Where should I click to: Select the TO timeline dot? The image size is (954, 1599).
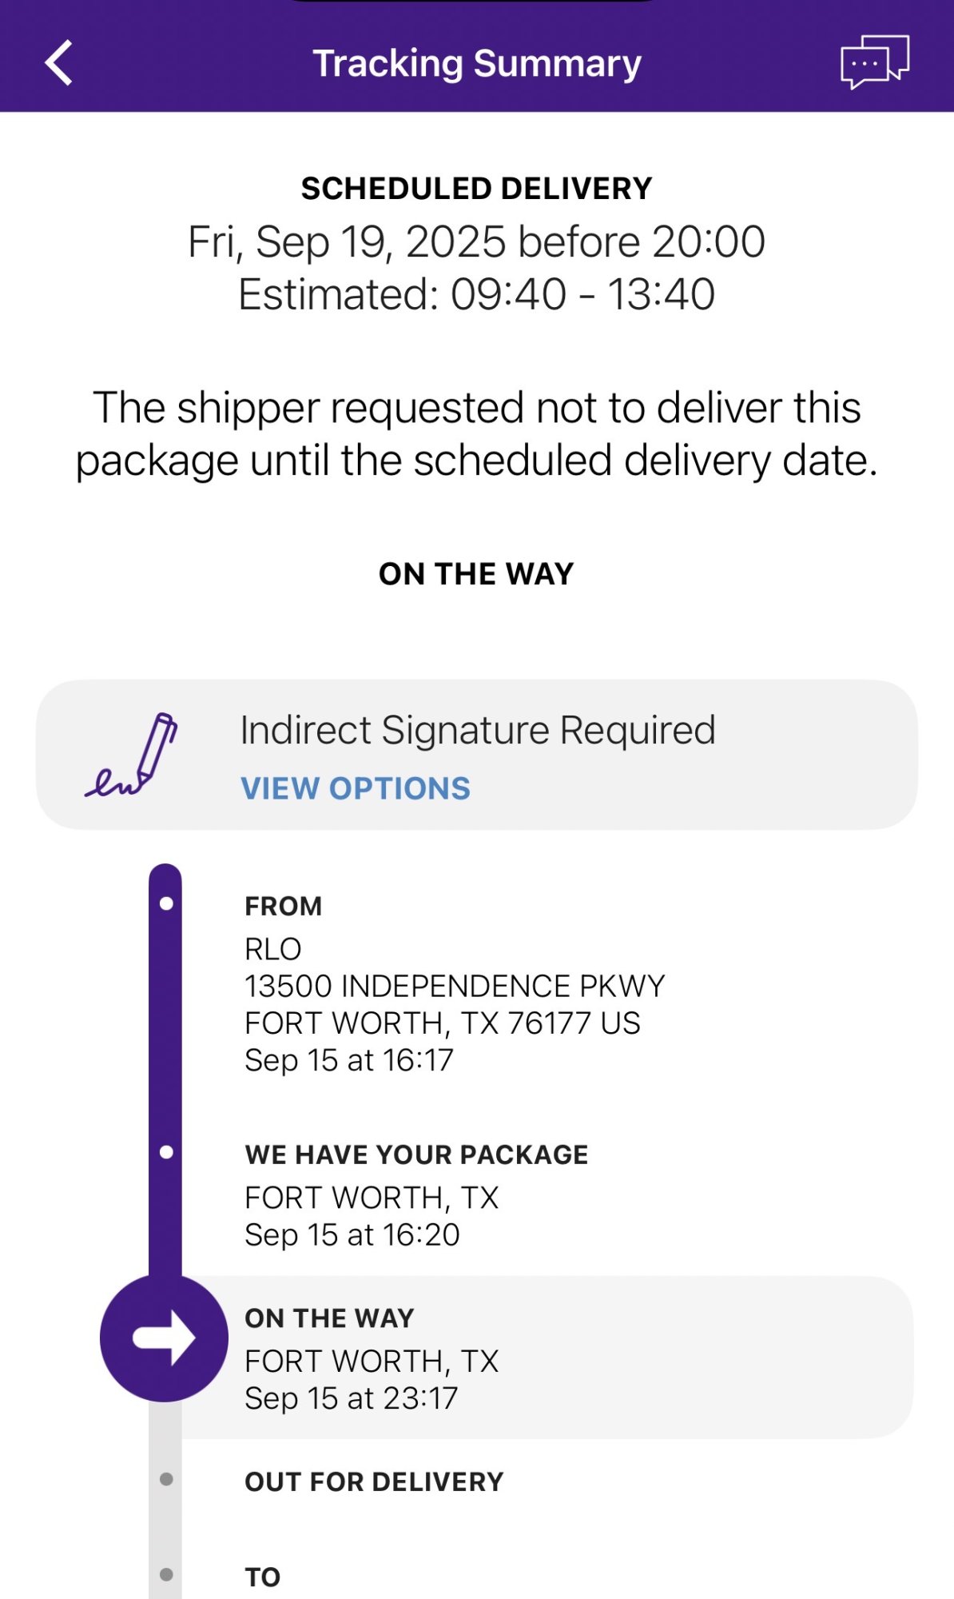click(x=166, y=1574)
